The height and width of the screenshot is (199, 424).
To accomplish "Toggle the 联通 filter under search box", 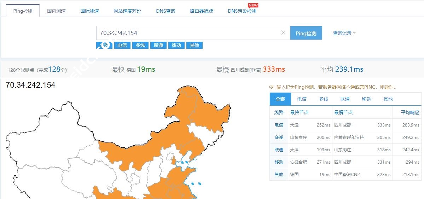I will click(158, 45).
